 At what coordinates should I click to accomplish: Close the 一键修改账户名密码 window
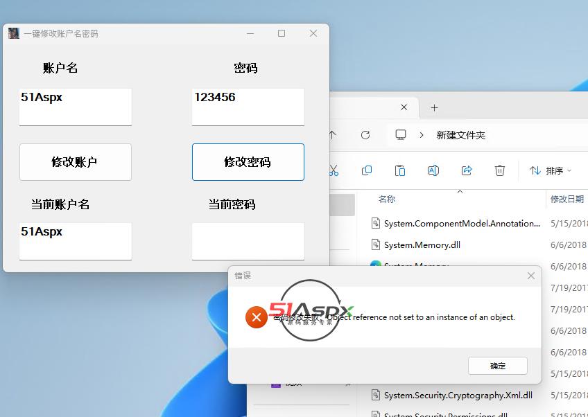[313, 33]
